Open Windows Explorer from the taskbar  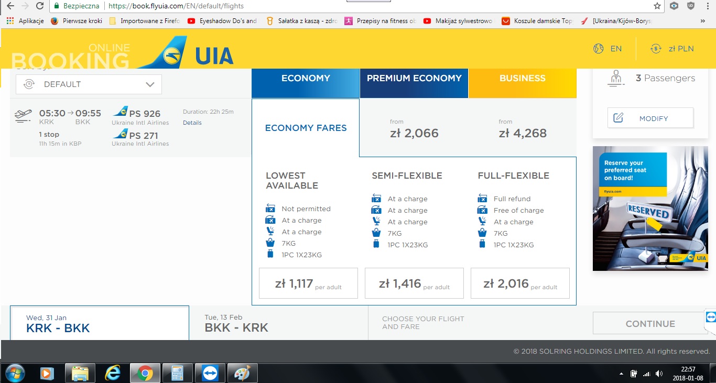click(x=80, y=373)
